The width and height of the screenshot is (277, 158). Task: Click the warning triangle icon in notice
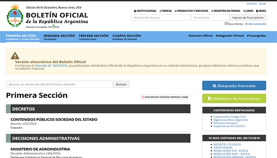pyautogui.click(x=15, y=56)
